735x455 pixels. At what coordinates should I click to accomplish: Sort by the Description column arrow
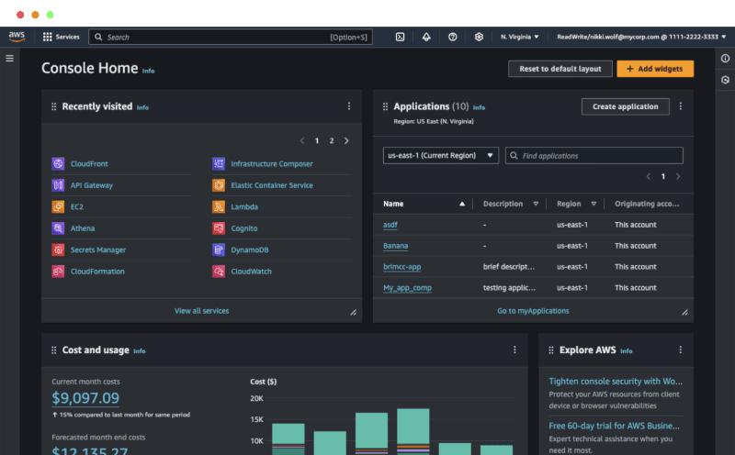click(536, 204)
